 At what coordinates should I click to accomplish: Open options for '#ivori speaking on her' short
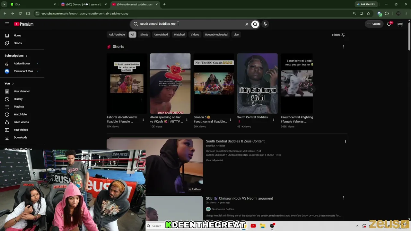click(187, 119)
